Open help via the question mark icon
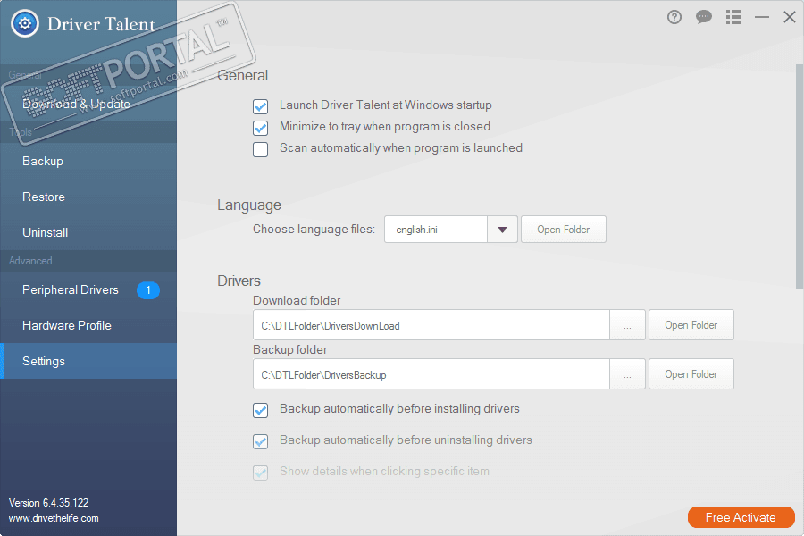 tap(674, 18)
